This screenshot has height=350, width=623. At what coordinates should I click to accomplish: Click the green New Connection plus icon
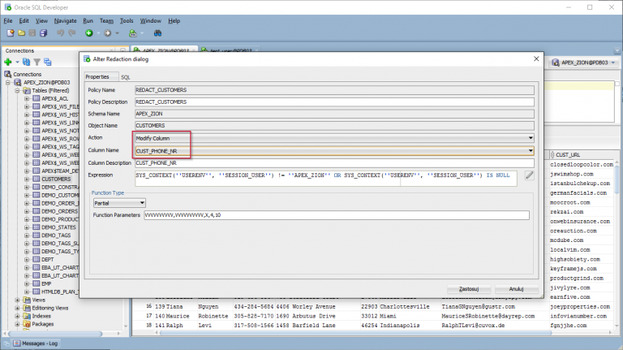coord(7,62)
